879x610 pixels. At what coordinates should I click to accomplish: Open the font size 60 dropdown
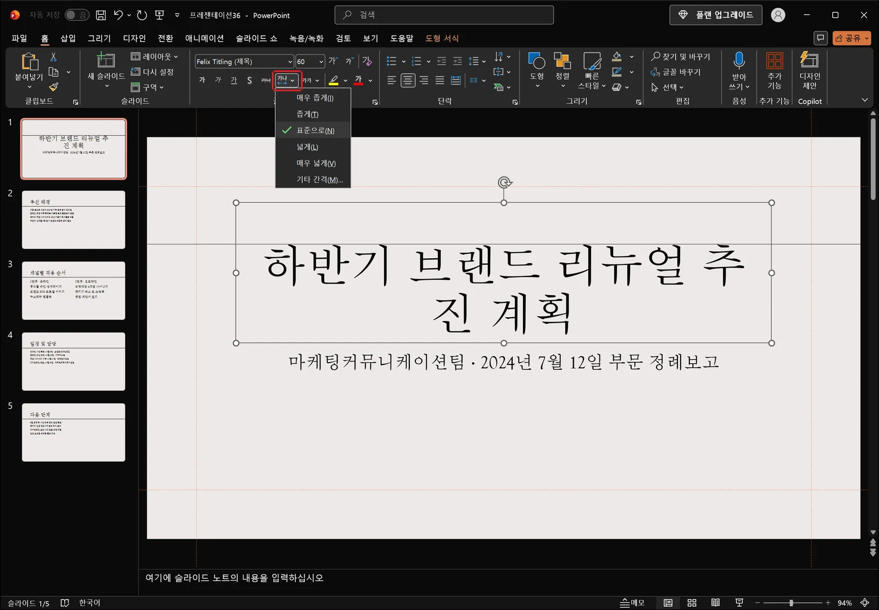(321, 62)
